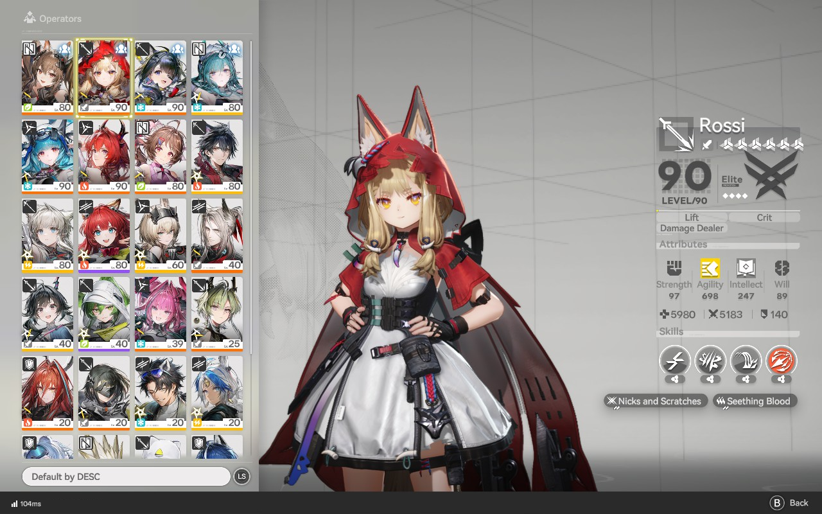Image resolution: width=822 pixels, height=514 pixels.
Task: Click the Operators header icon
Action: pos(30,18)
